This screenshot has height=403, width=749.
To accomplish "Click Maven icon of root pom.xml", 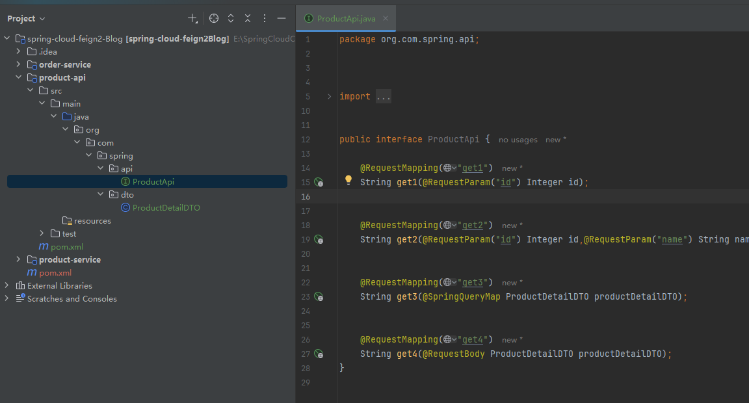I will [32, 272].
